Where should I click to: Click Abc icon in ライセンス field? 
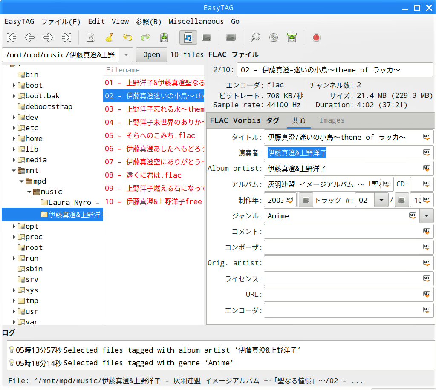(427, 278)
